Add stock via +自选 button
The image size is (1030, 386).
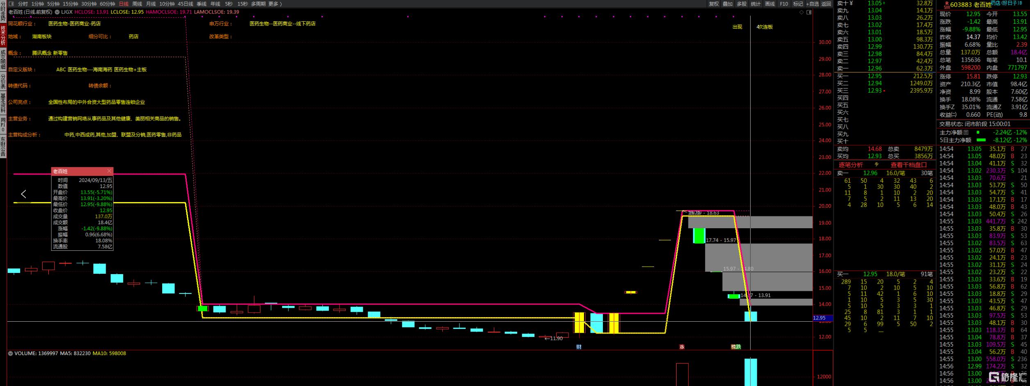coord(812,4)
